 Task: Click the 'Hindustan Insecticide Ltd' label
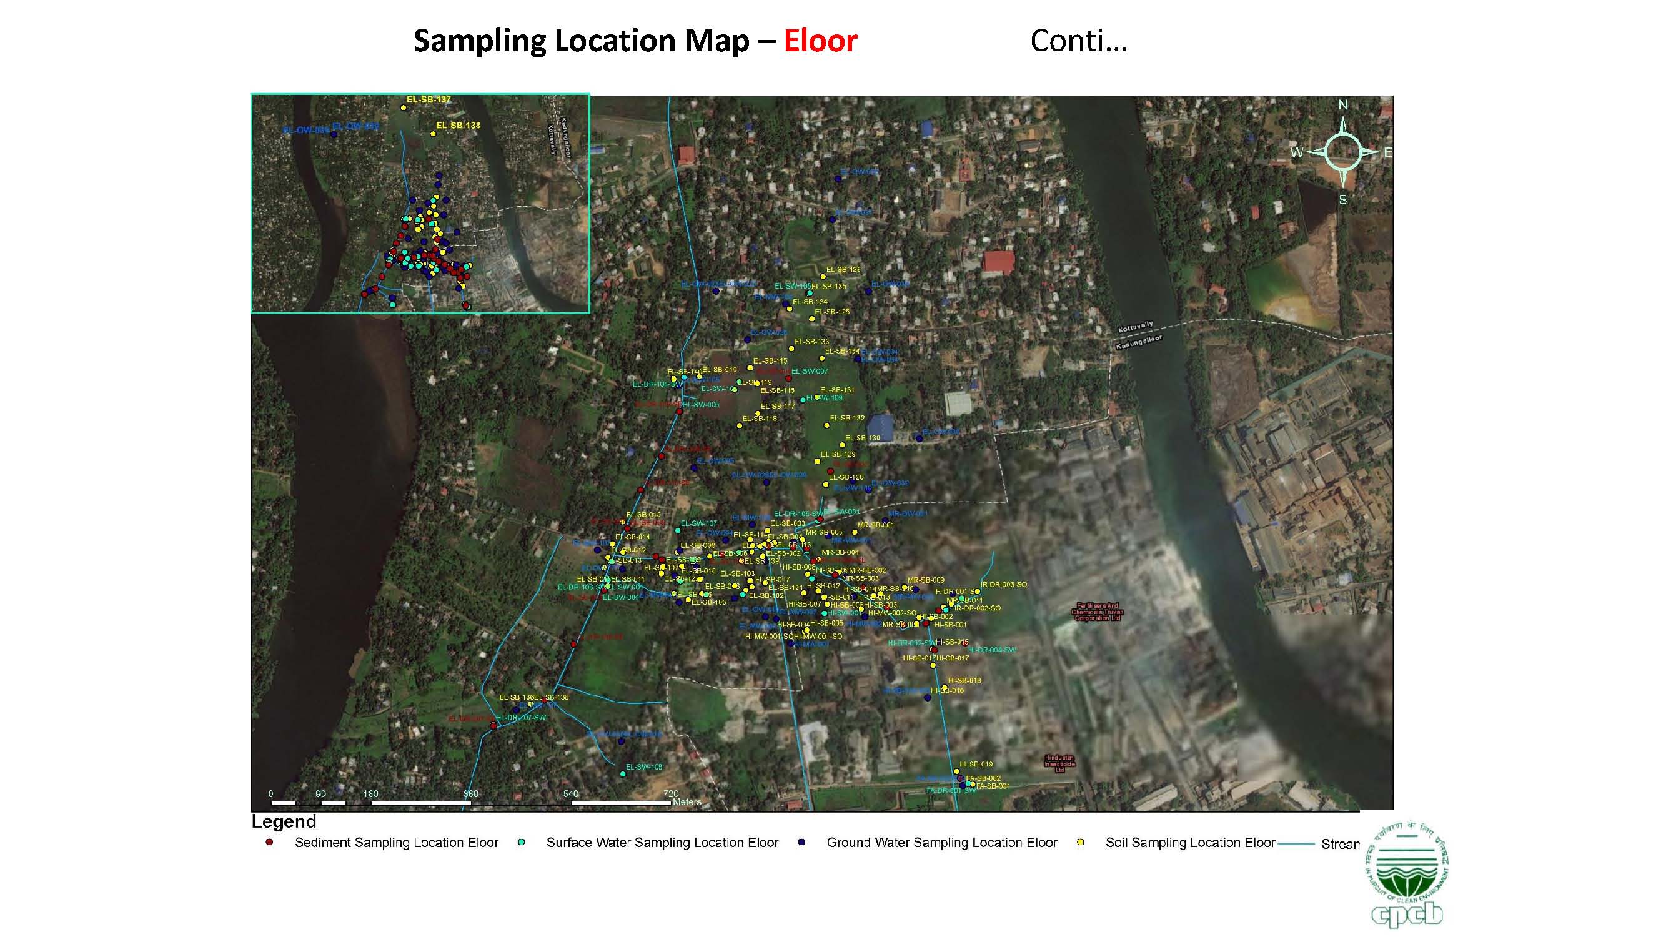pos(1059,764)
